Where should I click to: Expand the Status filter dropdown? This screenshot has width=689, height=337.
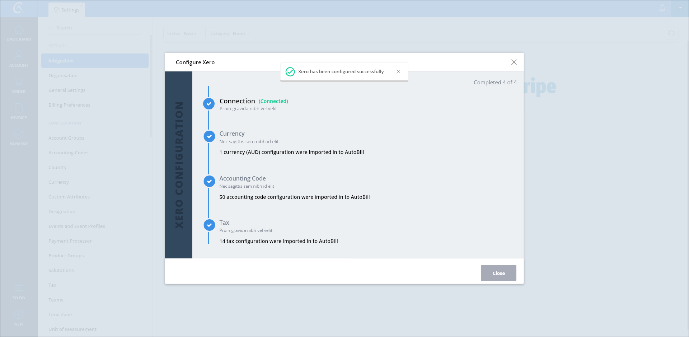point(184,33)
